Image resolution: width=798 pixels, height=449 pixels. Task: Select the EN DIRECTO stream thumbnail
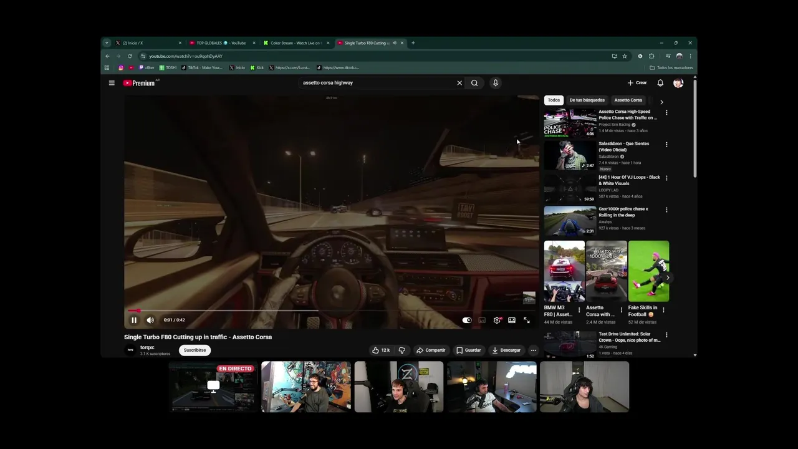click(x=213, y=387)
